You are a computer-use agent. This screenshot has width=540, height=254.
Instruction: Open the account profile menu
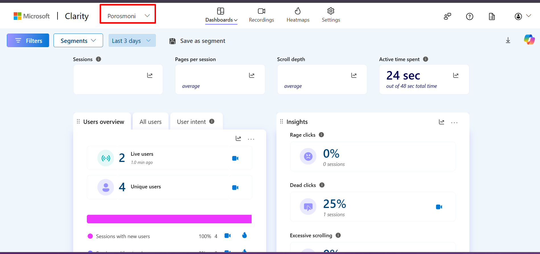pyautogui.click(x=523, y=16)
